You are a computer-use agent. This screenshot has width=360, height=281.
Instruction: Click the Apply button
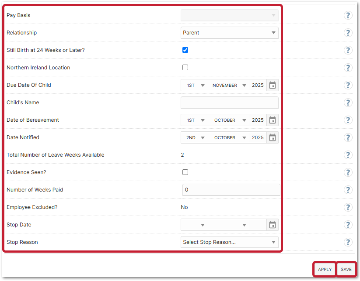coord(325,269)
